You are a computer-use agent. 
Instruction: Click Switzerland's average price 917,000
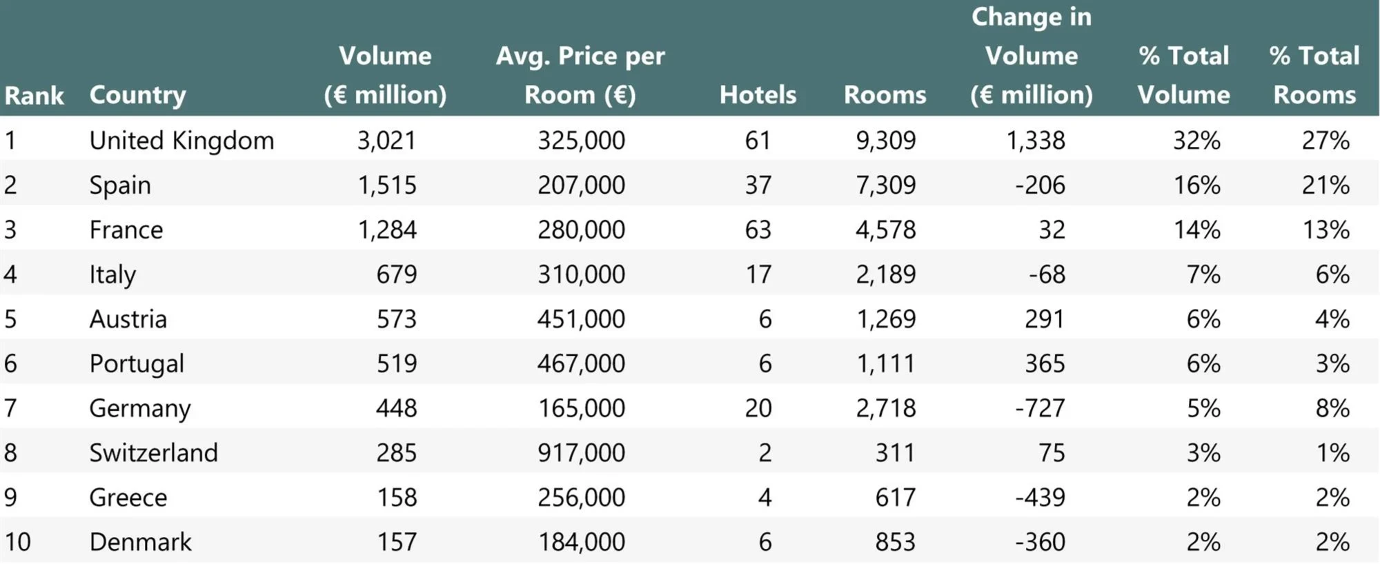pyautogui.click(x=581, y=453)
